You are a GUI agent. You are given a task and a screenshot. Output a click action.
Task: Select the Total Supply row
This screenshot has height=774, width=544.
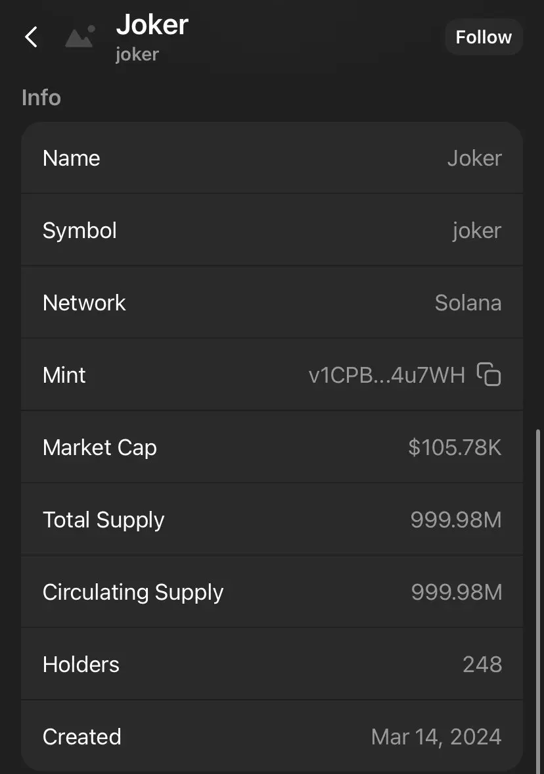point(272,520)
